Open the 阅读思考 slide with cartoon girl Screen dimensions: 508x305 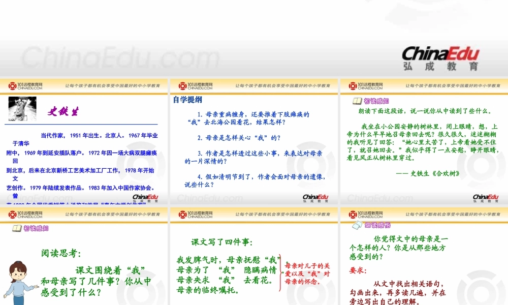[x=84, y=256]
